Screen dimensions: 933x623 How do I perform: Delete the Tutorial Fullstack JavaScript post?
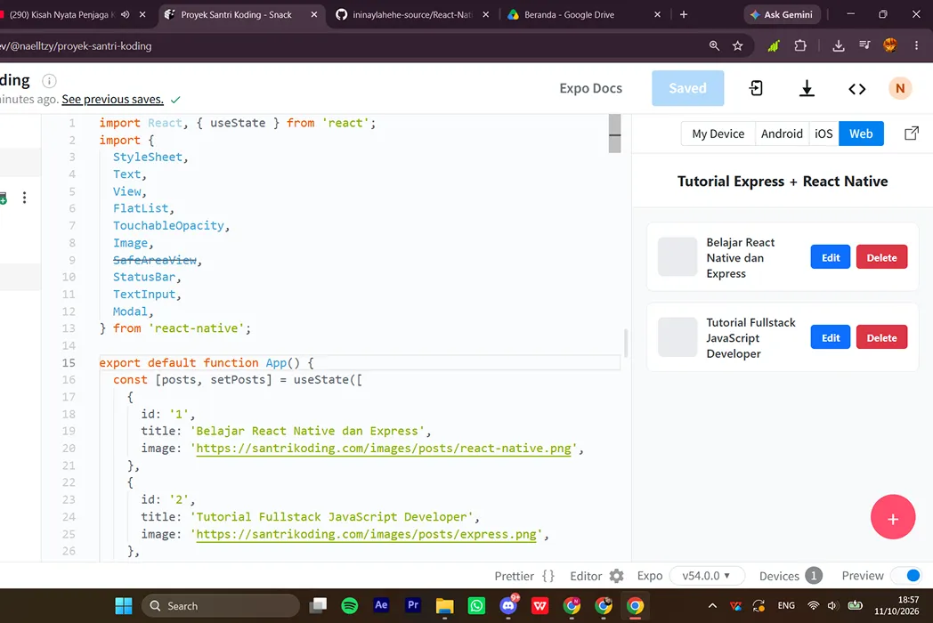click(882, 338)
